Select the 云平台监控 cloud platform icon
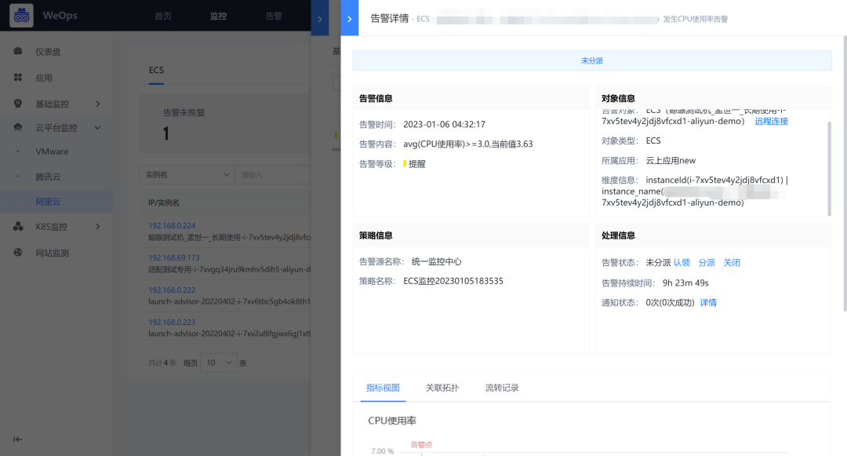 [x=17, y=129]
